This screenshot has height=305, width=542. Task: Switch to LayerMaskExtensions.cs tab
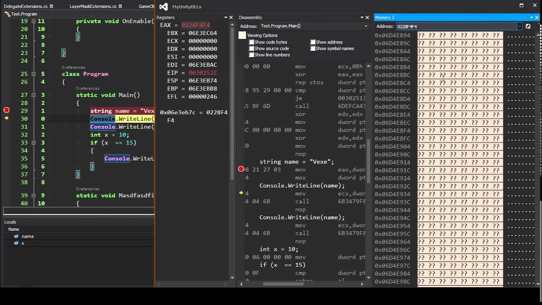93,6
